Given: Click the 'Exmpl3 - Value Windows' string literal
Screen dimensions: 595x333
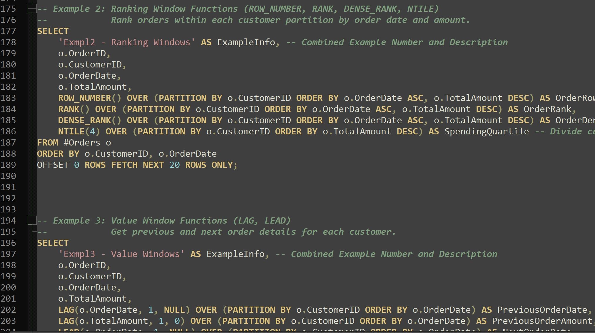Looking at the screenshot, I should [121, 254].
